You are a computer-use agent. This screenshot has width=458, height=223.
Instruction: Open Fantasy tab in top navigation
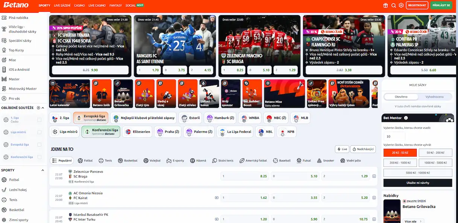pos(116,6)
